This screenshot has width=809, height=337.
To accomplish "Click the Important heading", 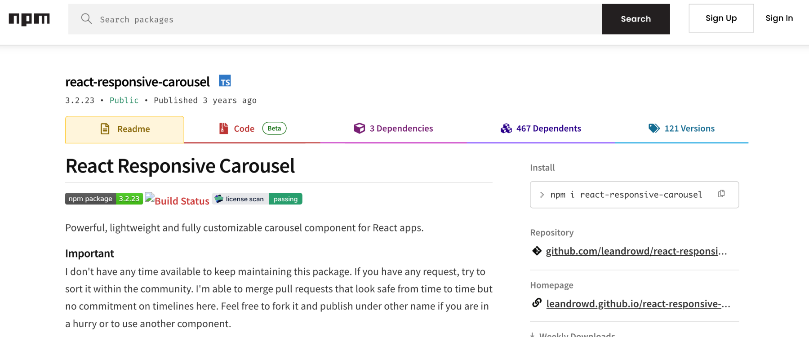I will 89,253.
